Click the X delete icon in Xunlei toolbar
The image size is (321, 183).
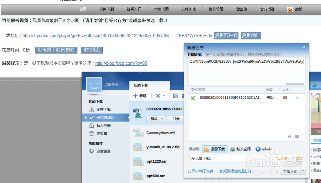158,96
